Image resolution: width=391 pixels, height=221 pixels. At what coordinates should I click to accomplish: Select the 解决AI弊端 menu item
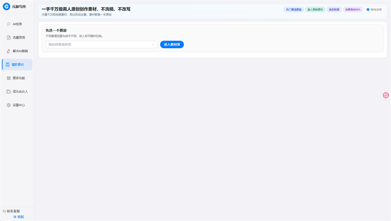(x=17, y=51)
